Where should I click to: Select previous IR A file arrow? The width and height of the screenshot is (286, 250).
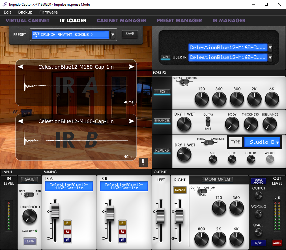coord(21,67)
